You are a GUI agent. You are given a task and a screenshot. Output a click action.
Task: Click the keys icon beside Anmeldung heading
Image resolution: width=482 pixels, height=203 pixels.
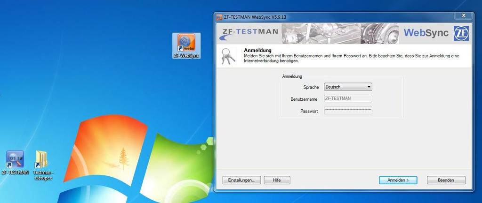pyautogui.click(x=228, y=56)
